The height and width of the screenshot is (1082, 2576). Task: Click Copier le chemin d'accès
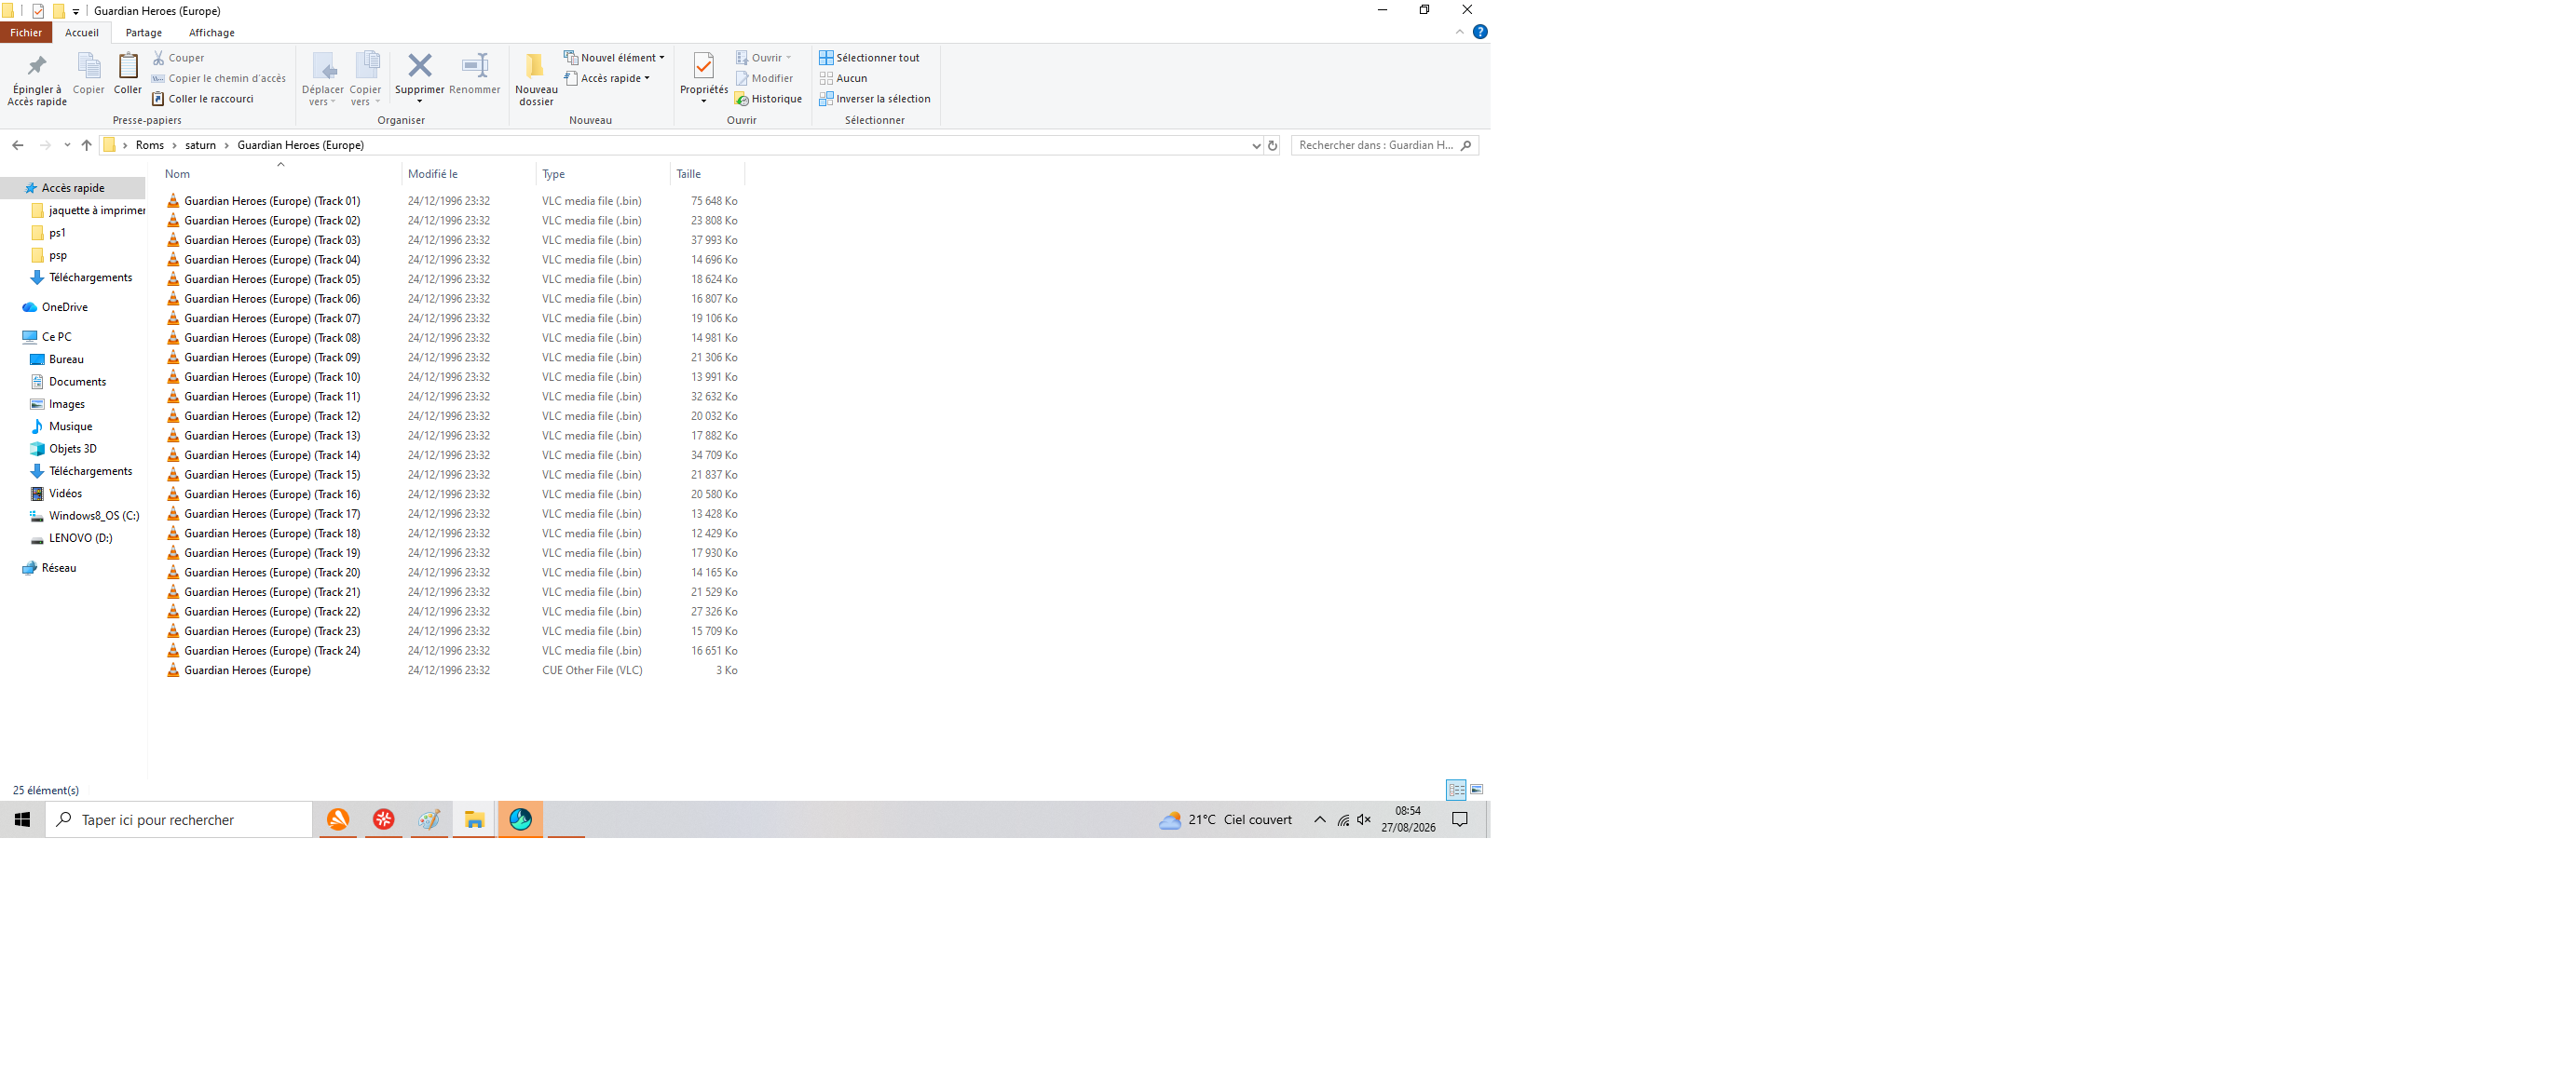(x=218, y=79)
